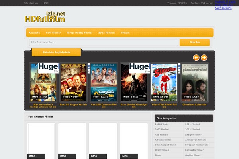Open 2013 Filmleri category
Screen dimensions: 239x159
point(192,130)
